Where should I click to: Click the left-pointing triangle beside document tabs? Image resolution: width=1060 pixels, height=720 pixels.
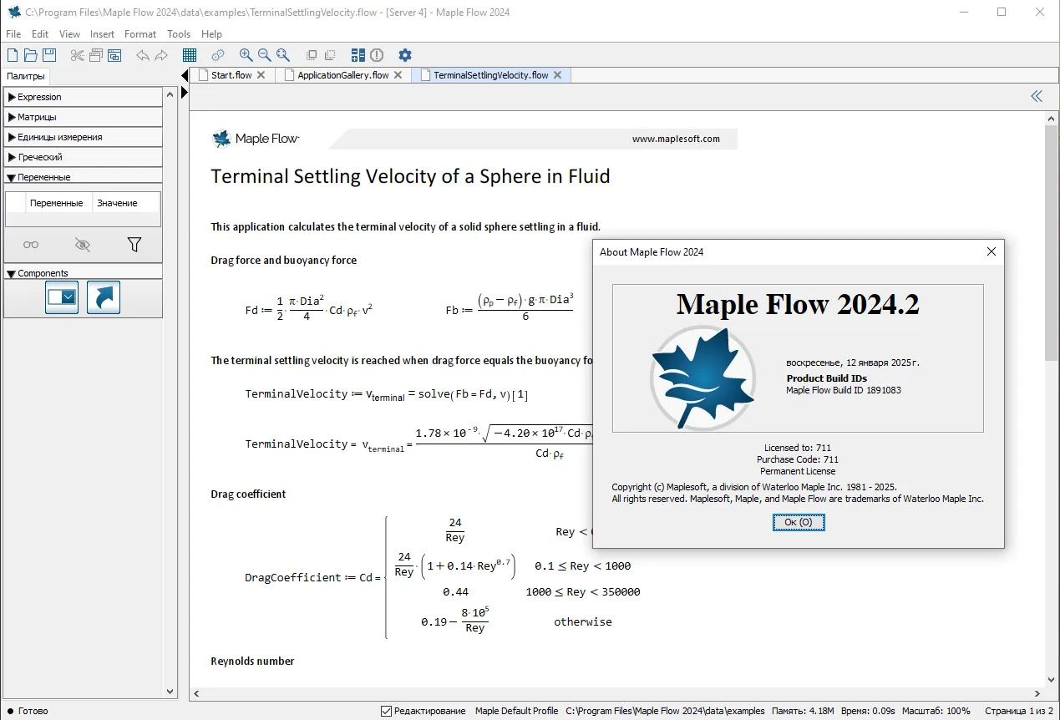[185, 76]
